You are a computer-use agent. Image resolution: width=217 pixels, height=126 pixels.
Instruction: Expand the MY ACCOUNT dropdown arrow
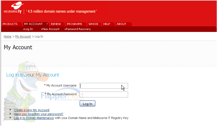pos(47,24)
